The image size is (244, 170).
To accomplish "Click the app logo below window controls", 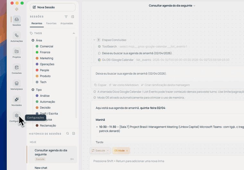I will [17, 9].
